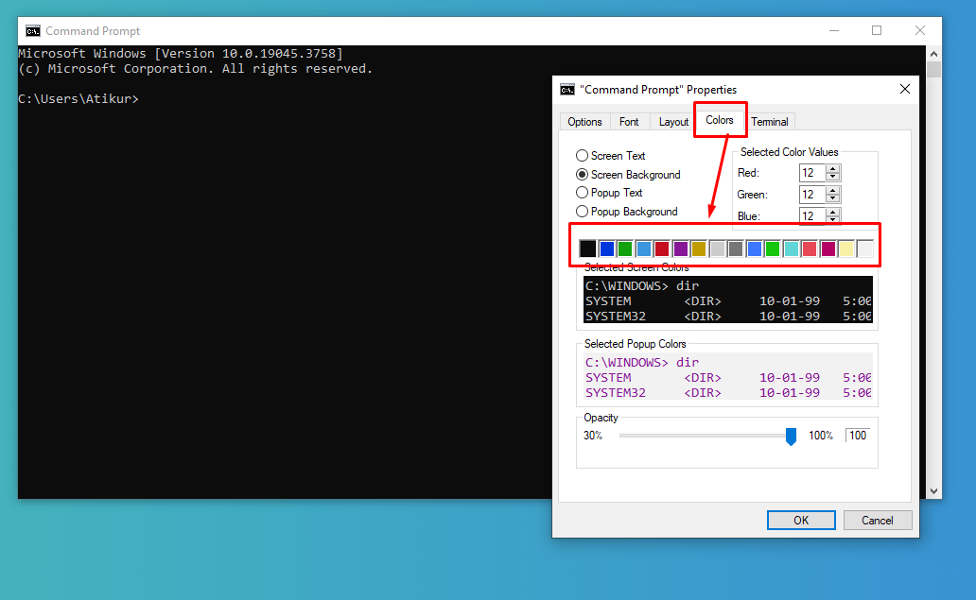The width and height of the screenshot is (976, 600).
Task: Increase the Red value with up arrow
Action: (833, 168)
